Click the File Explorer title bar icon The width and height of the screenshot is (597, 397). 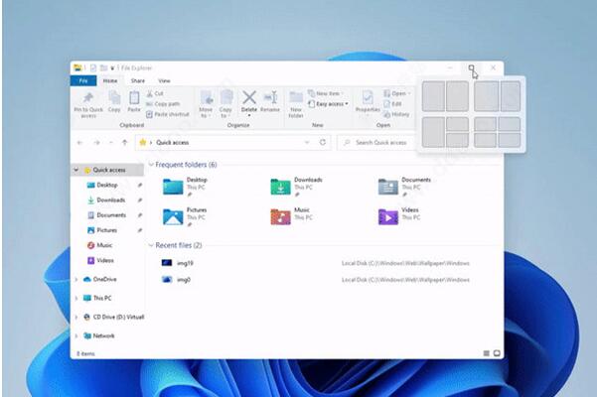point(77,68)
